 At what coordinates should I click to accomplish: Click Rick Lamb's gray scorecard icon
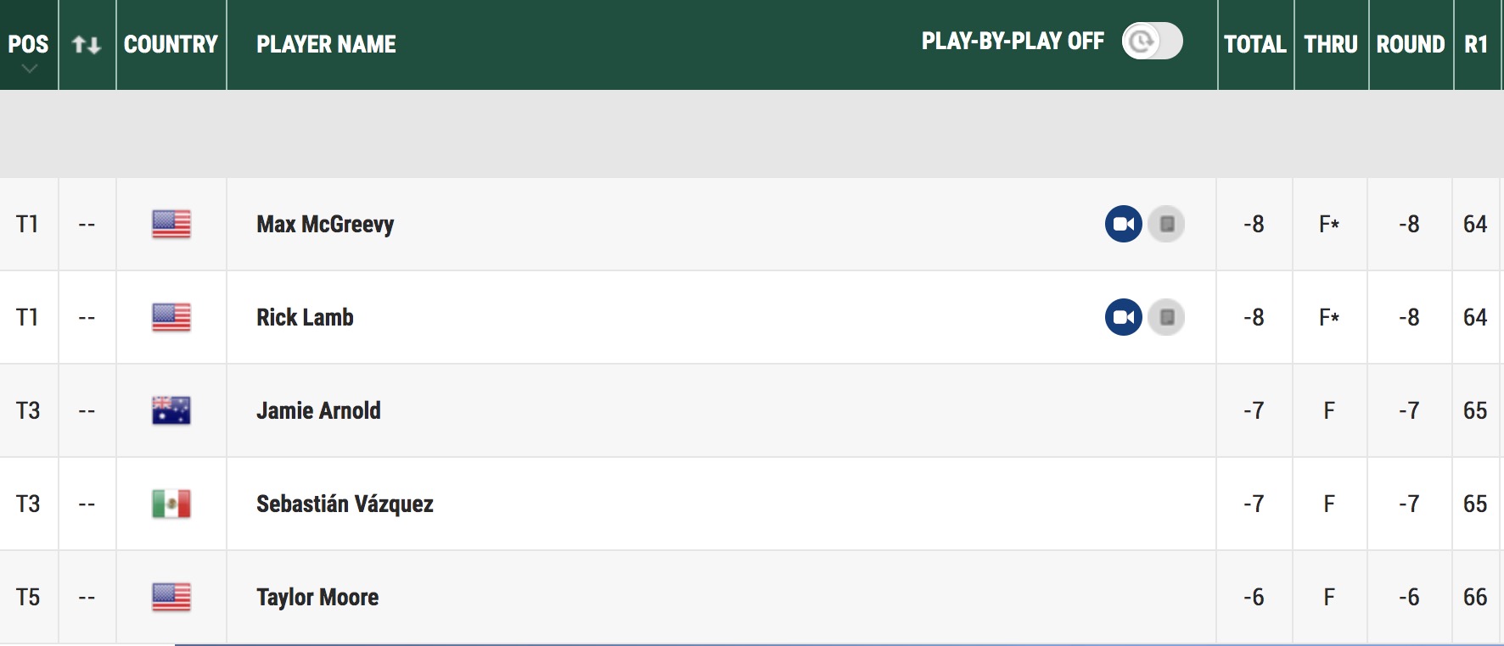[1166, 317]
